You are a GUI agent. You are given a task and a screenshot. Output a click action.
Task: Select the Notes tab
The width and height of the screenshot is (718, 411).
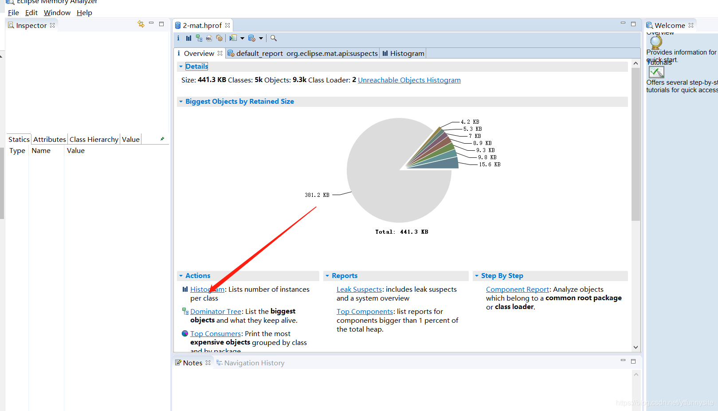pyautogui.click(x=192, y=363)
